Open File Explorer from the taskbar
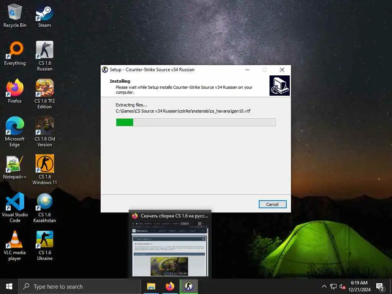 click(151, 286)
